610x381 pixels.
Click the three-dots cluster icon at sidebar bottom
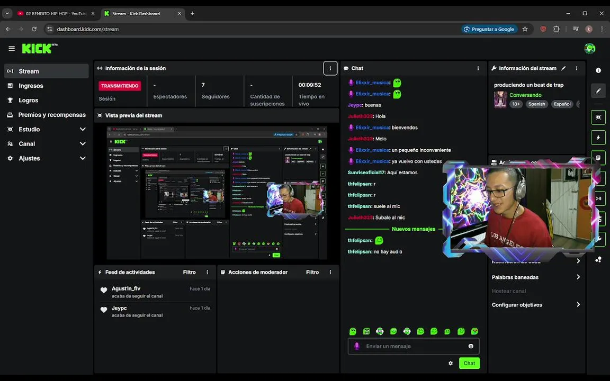pos(598,259)
